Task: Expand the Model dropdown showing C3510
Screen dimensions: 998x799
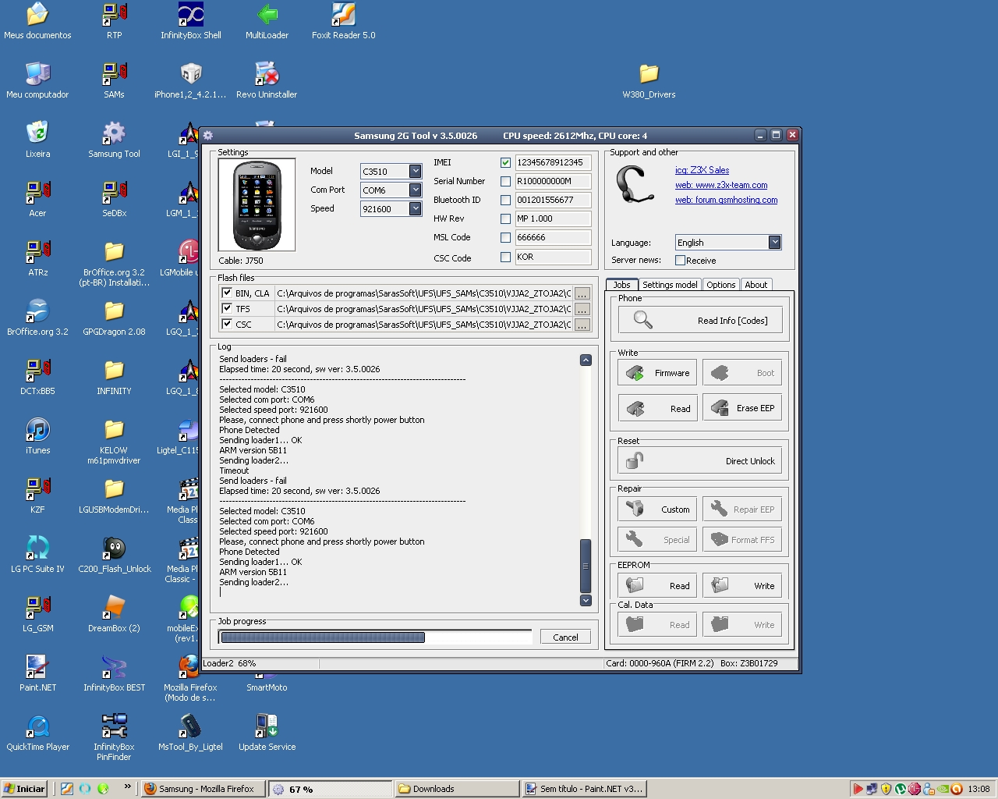Action: click(415, 171)
